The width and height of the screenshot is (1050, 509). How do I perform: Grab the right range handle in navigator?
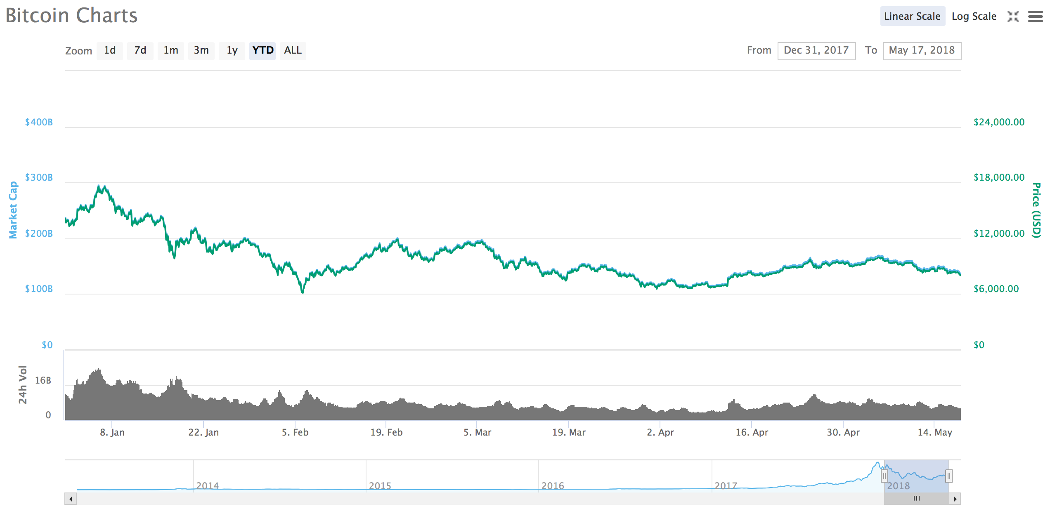tap(949, 476)
